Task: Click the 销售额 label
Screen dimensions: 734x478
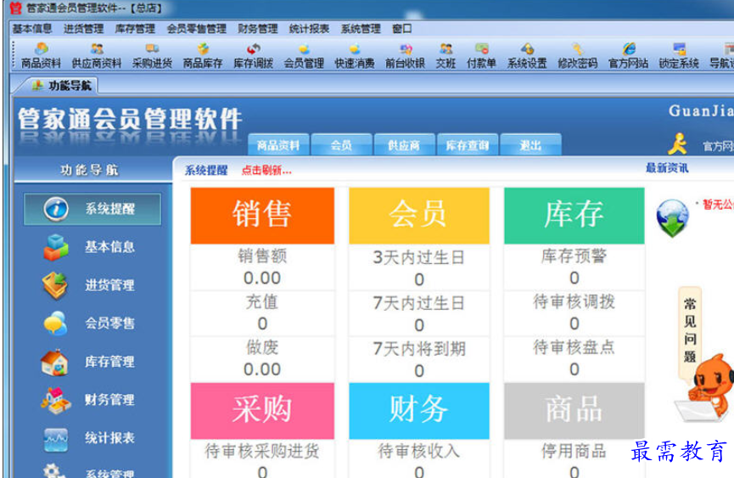Action: tap(262, 256)
